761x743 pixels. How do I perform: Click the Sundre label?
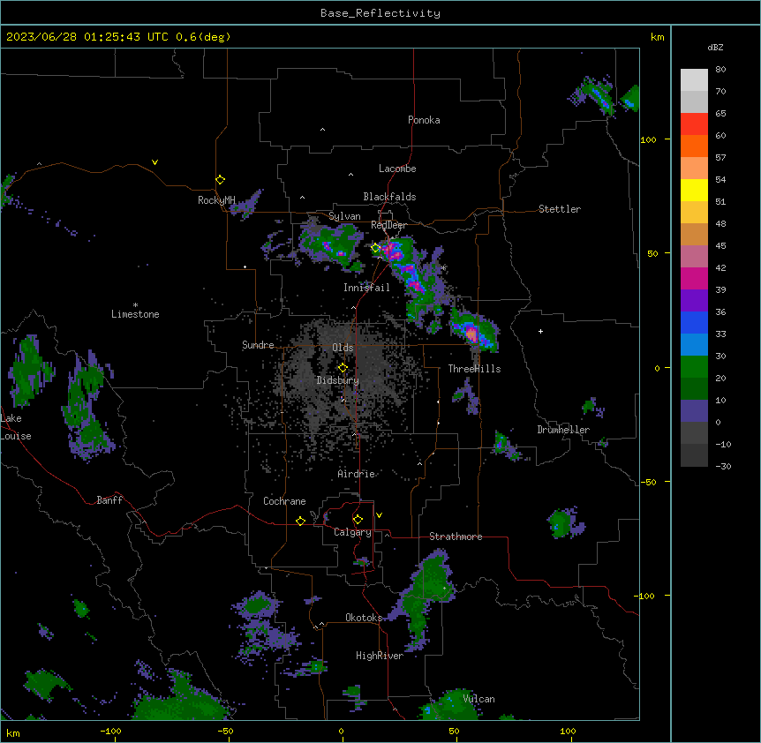[258, 345]
